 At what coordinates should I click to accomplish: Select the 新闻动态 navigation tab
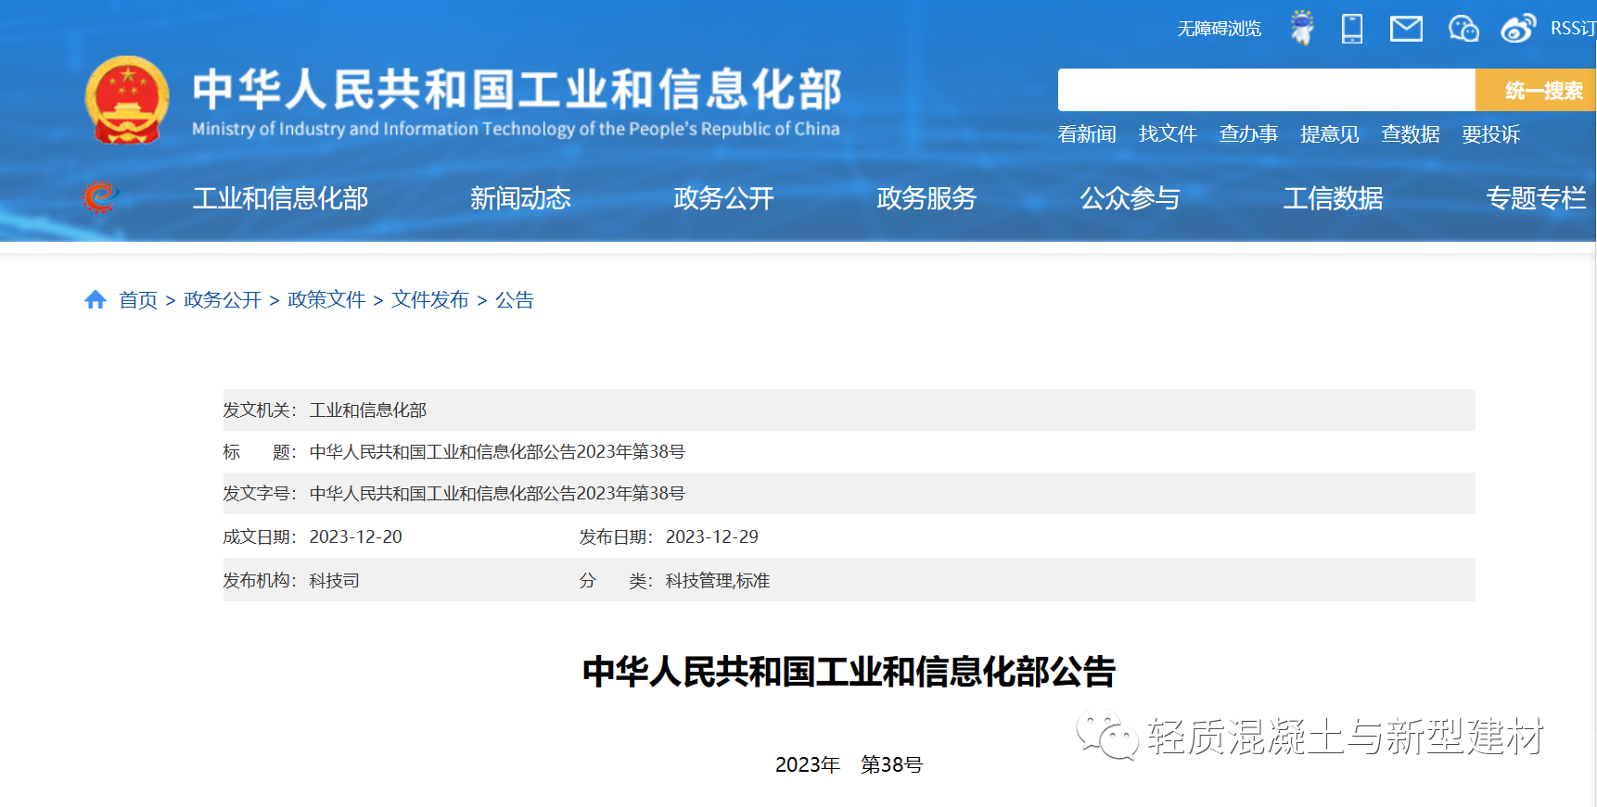click(520, 197)
